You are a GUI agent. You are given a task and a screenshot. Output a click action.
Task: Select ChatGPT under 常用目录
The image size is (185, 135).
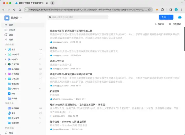pos(15,118)
